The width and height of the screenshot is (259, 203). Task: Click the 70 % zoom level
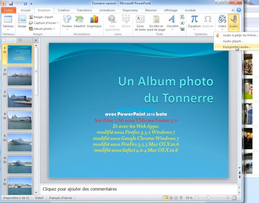point(189,198)
